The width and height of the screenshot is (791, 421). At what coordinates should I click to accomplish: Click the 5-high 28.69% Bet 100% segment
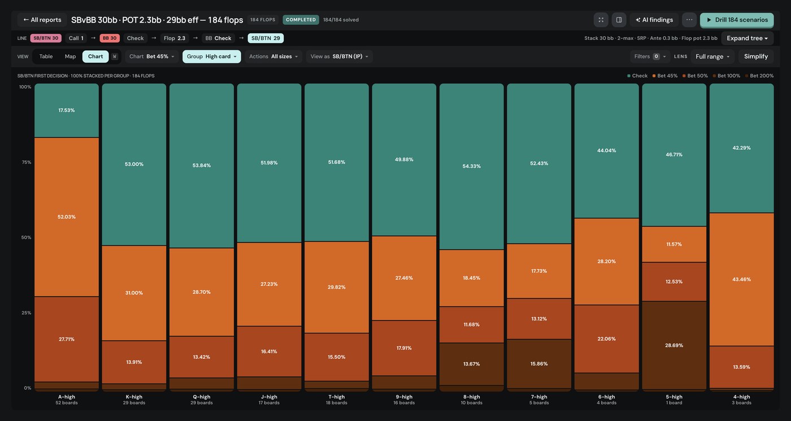point(674,345)
